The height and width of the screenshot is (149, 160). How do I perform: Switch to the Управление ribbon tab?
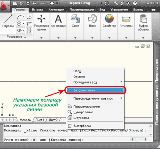click(x=119, y=10)
